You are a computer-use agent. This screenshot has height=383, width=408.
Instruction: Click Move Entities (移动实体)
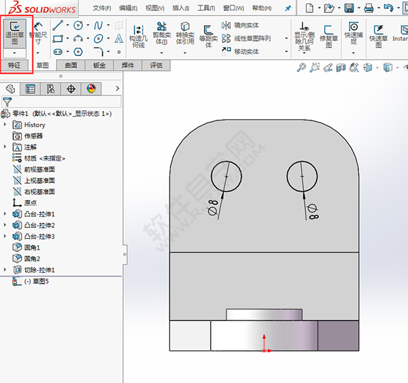coord(241,51)
